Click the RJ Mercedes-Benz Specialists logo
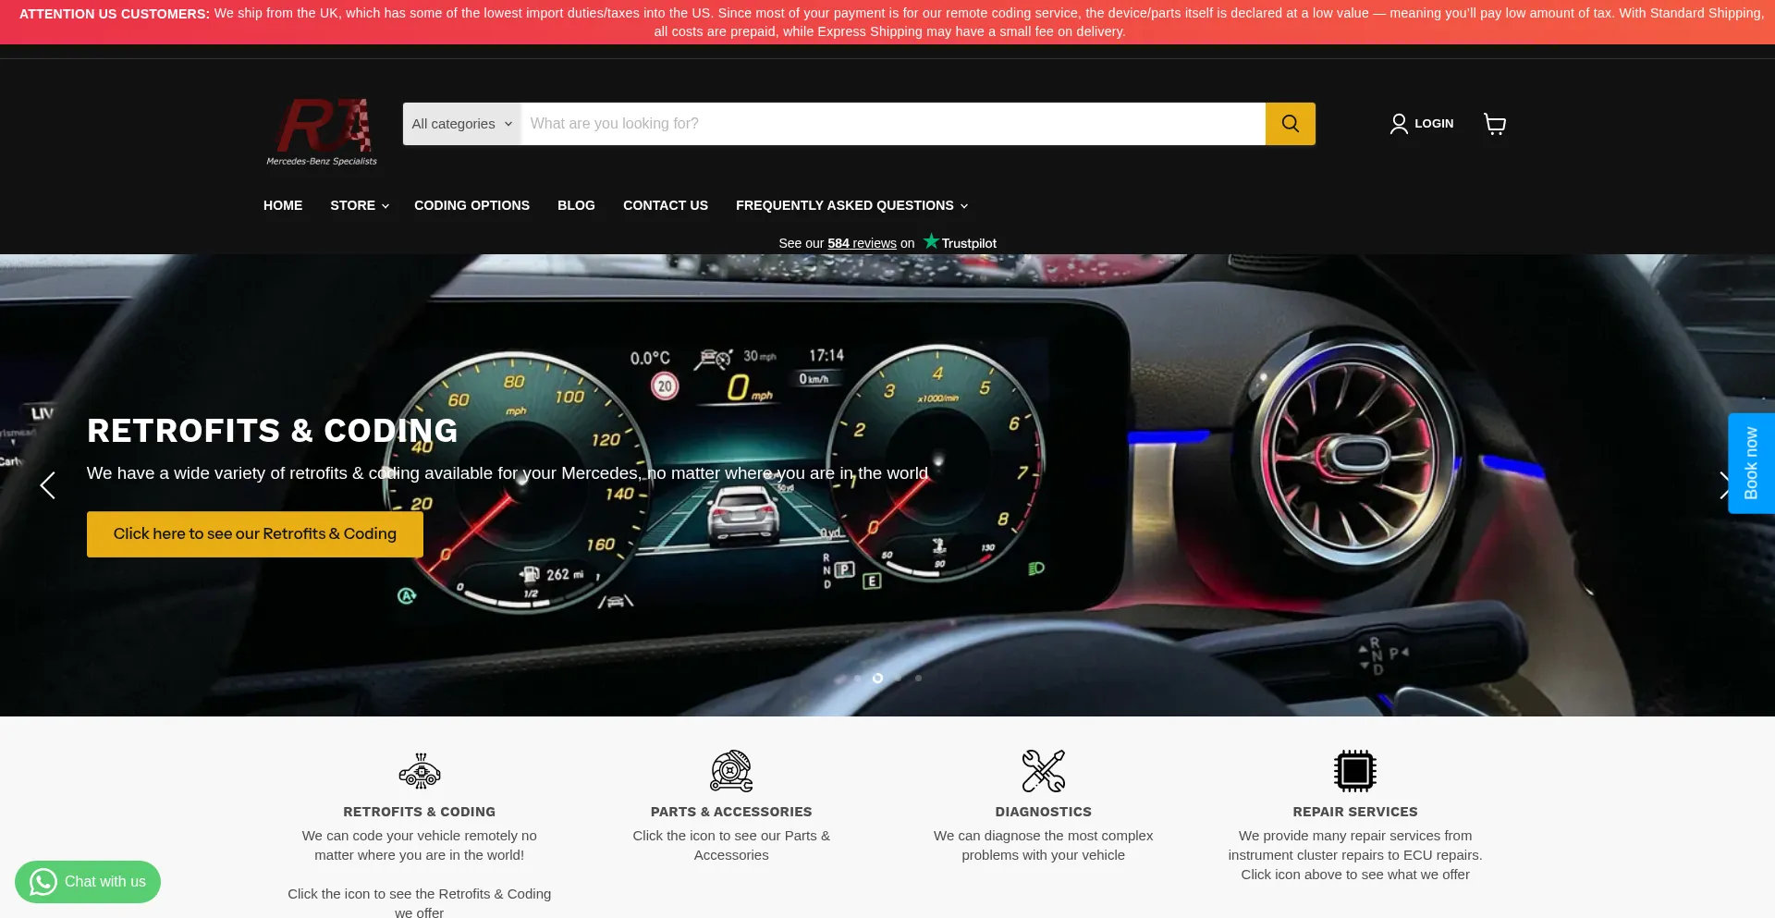The image size is (1775, 918). (x=322, y=131)
